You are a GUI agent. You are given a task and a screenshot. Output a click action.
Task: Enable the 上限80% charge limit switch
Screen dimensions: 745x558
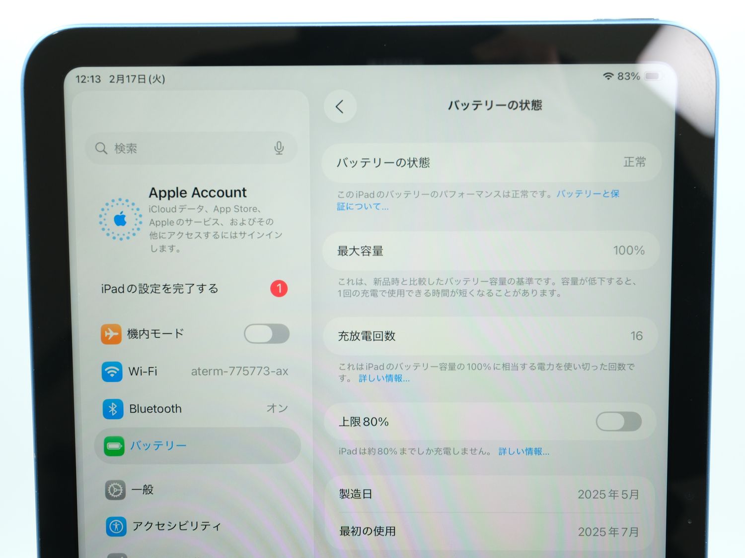pyautogui.click(x=618, y=422)
